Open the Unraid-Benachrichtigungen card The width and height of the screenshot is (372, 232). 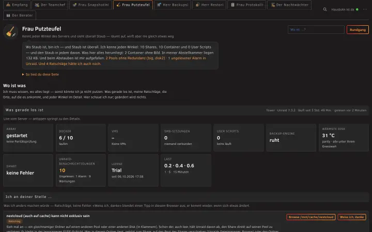pyautogui.click(x=81, y=170)
